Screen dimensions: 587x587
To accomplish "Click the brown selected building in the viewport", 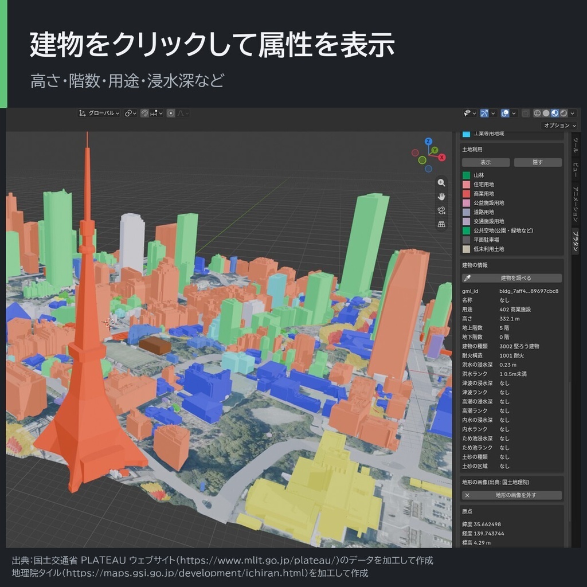I will pyautogui.click(x=155, y=346).
